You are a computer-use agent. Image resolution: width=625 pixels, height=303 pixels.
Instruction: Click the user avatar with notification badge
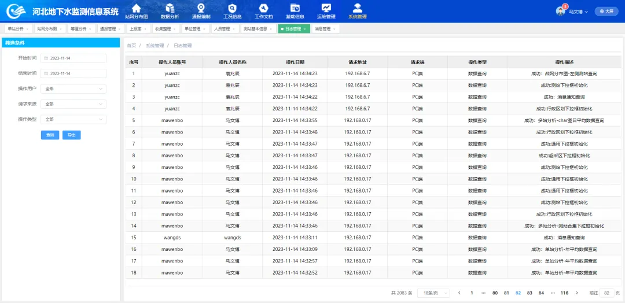(561, 11)
